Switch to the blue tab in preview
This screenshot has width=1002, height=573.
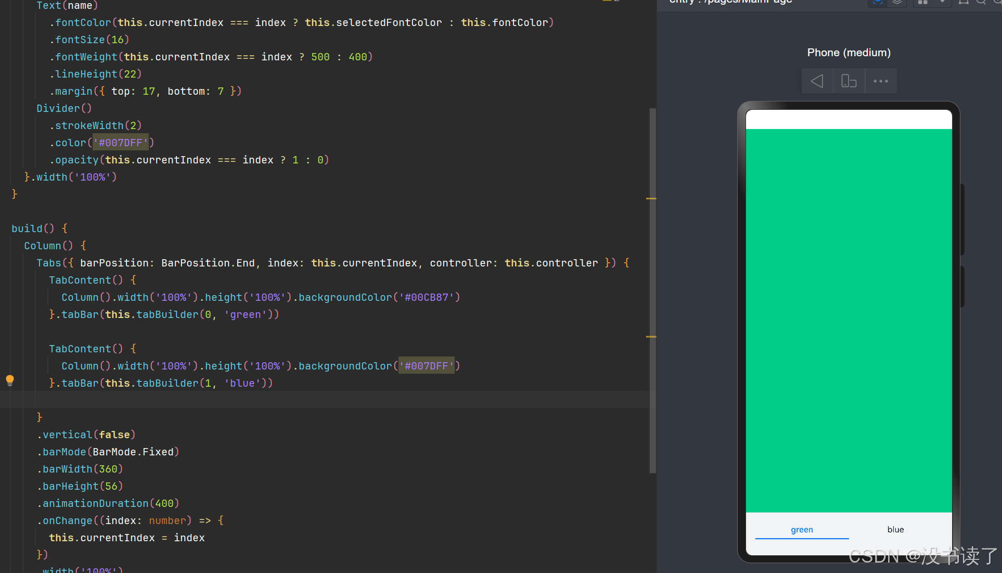(895, 530)
